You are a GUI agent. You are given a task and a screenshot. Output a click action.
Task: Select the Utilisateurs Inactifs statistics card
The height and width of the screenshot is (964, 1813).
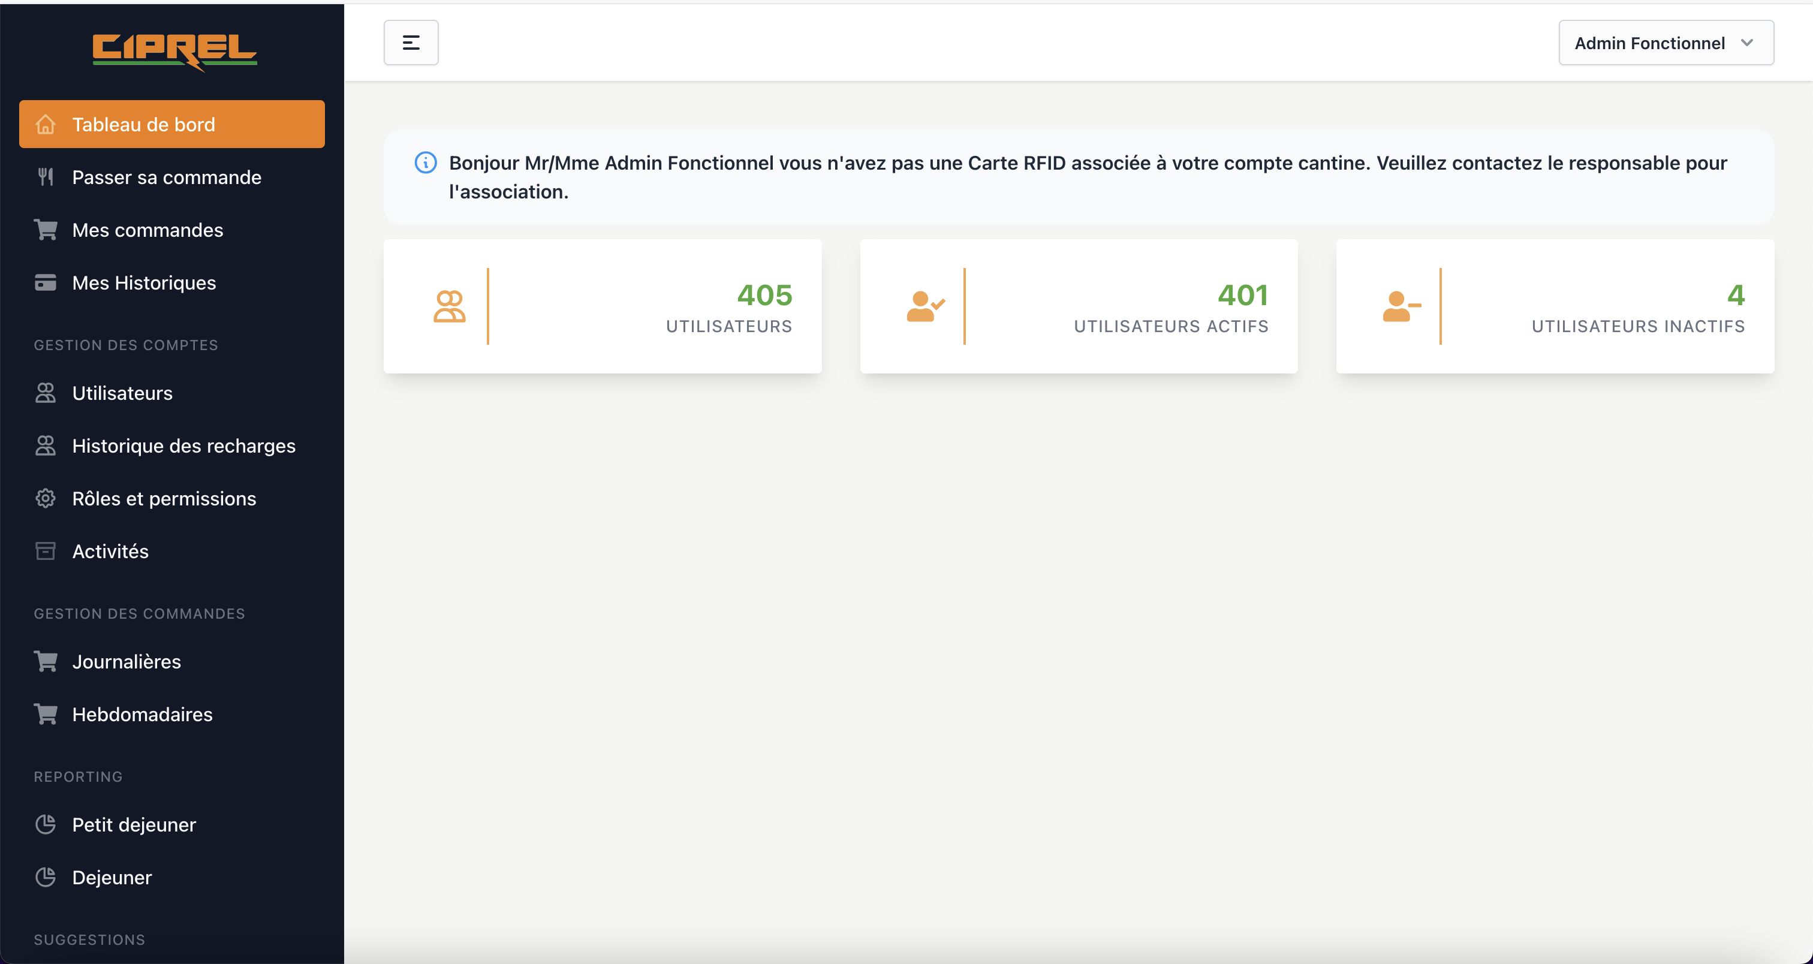pos(1554,307)
